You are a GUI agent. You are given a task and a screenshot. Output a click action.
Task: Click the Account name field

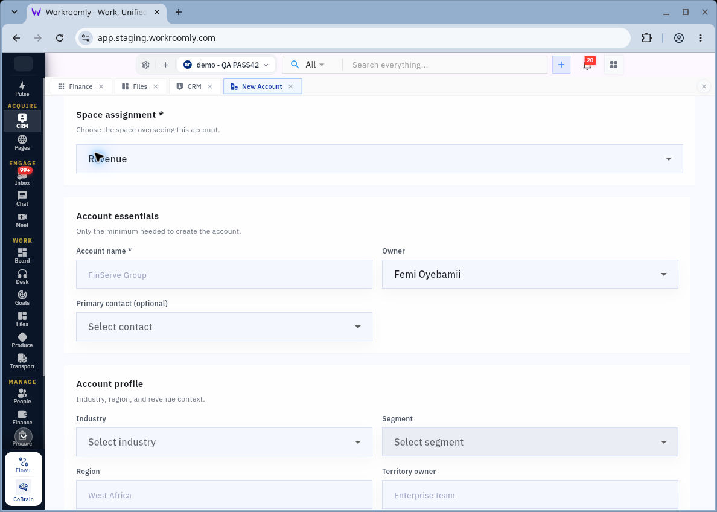point(224,274)
